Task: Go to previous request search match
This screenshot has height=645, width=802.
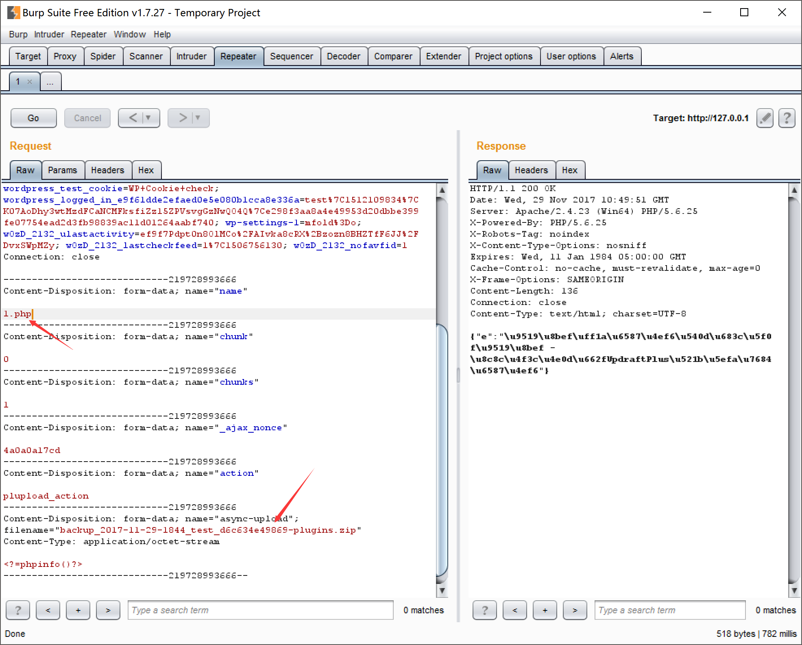Action: pos(48,610)
